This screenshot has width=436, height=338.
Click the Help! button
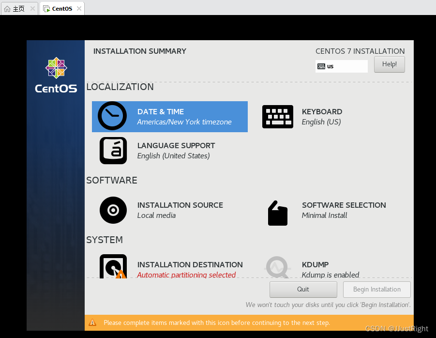tap(389, 64)
